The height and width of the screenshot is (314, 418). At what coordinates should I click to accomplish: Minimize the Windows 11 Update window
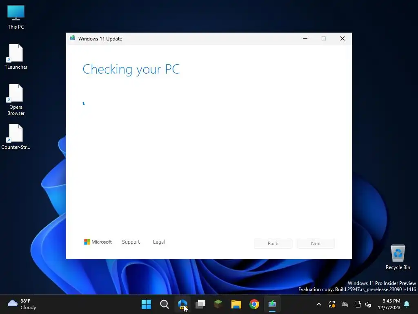pos(305,39)
